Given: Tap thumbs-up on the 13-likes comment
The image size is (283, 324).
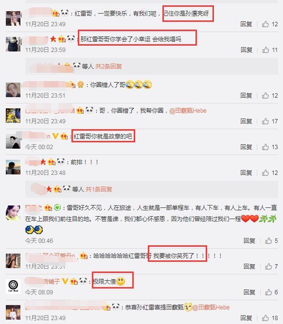Looking at the screenshot, I should click(265, 147).
